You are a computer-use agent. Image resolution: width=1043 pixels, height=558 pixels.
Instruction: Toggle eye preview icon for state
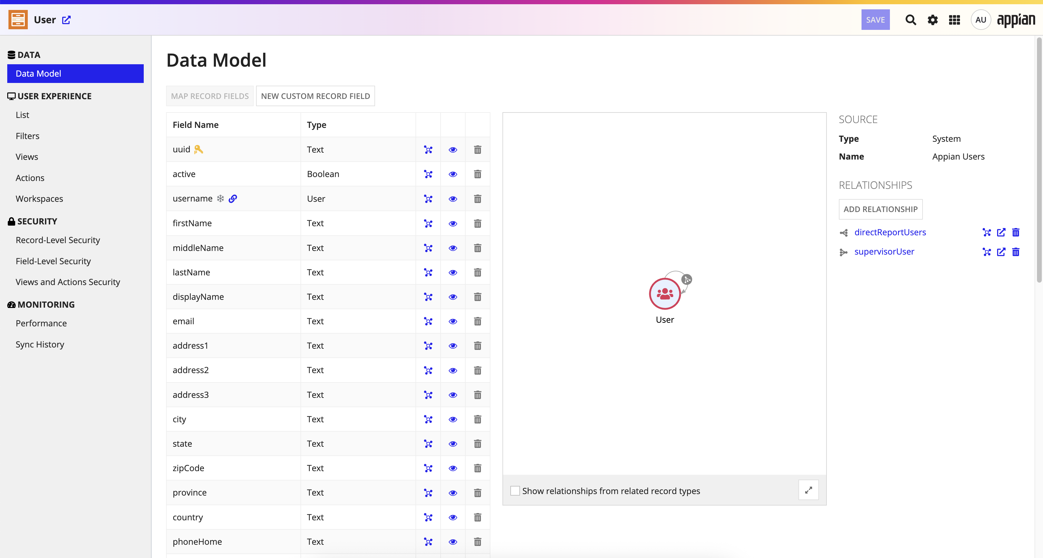tap(453, 444)
